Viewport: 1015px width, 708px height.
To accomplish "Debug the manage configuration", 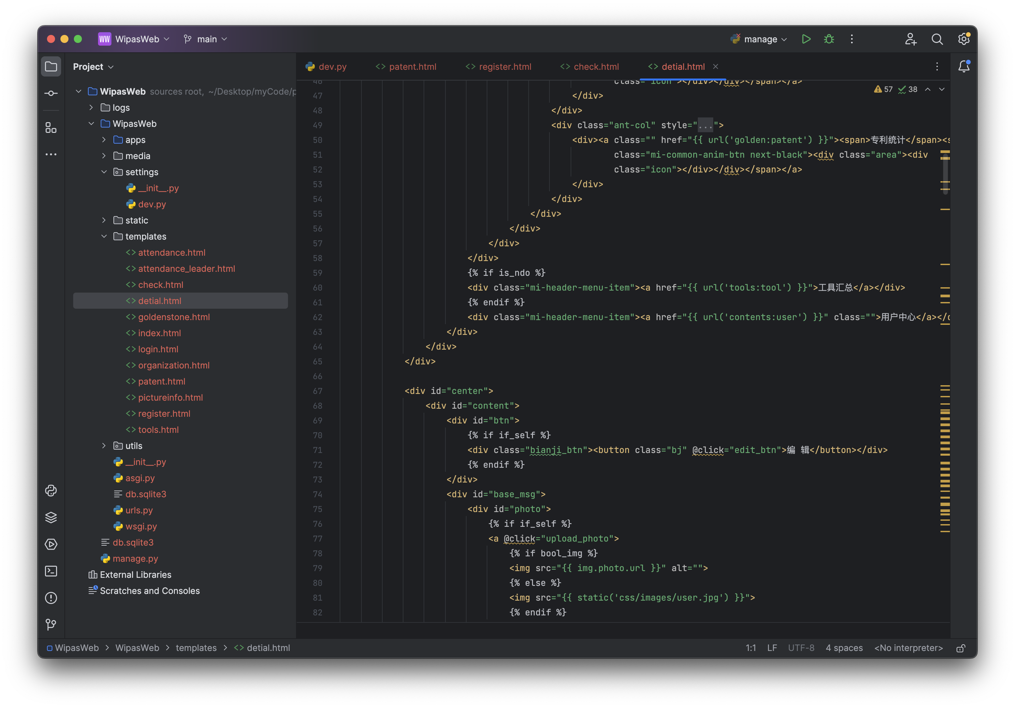I will (829, 39).
